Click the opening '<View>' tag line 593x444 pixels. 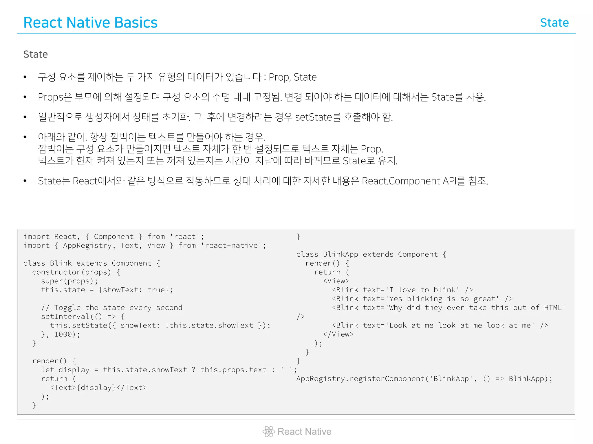coord(336,281)
